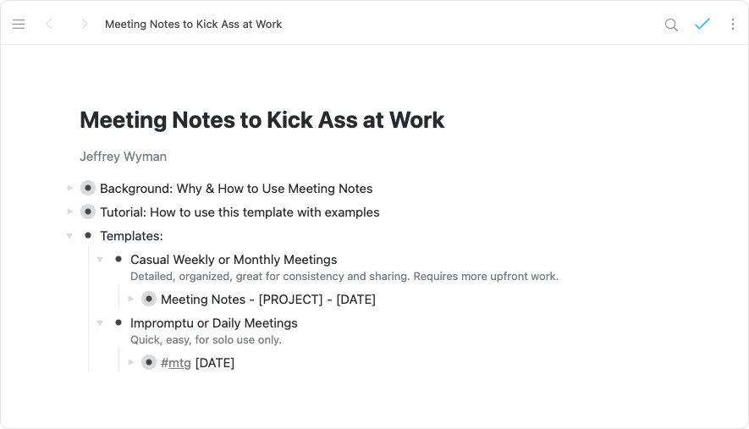Screen dimensions: 749x429
Task: Open the three-dot options menu
Action: pyautogui.click(x=733, y=25)
